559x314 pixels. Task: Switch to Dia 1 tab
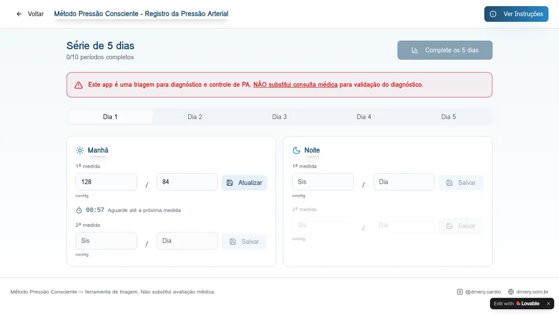(110, 117)
